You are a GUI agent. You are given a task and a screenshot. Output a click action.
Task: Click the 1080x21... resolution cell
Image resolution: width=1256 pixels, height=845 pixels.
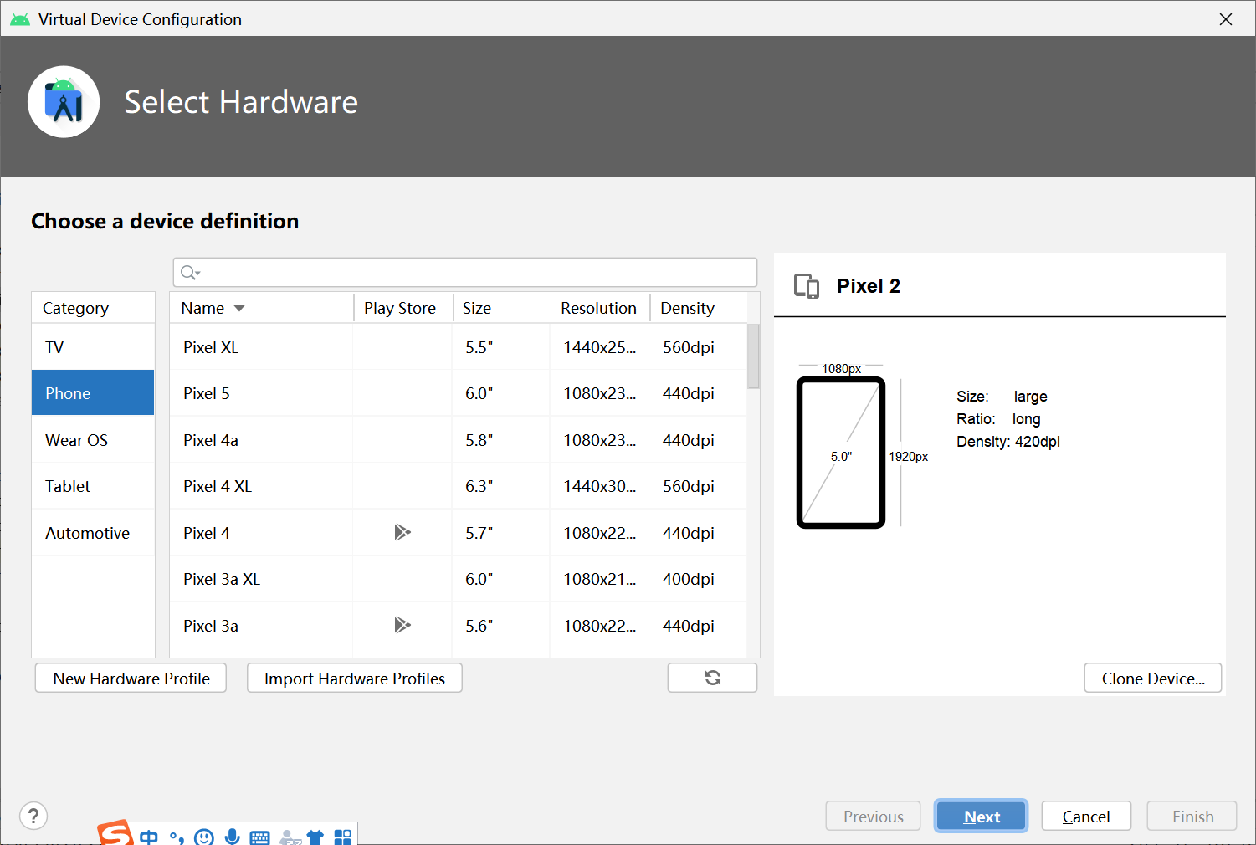coord(600,579)
